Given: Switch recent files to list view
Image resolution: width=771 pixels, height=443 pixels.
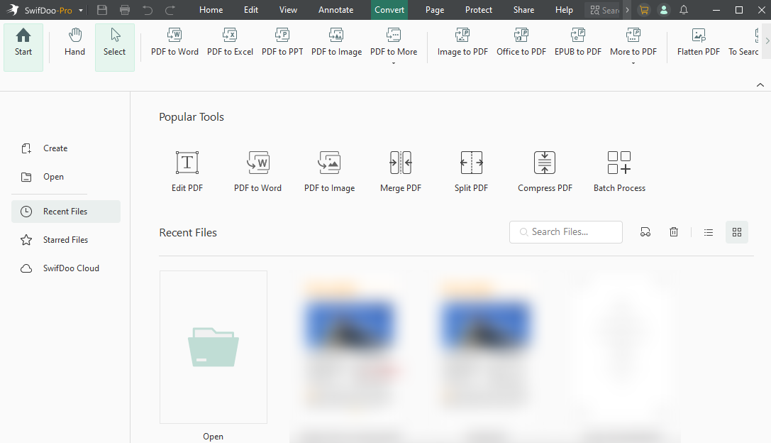Looking at the screenshot, I should point(708,231).
